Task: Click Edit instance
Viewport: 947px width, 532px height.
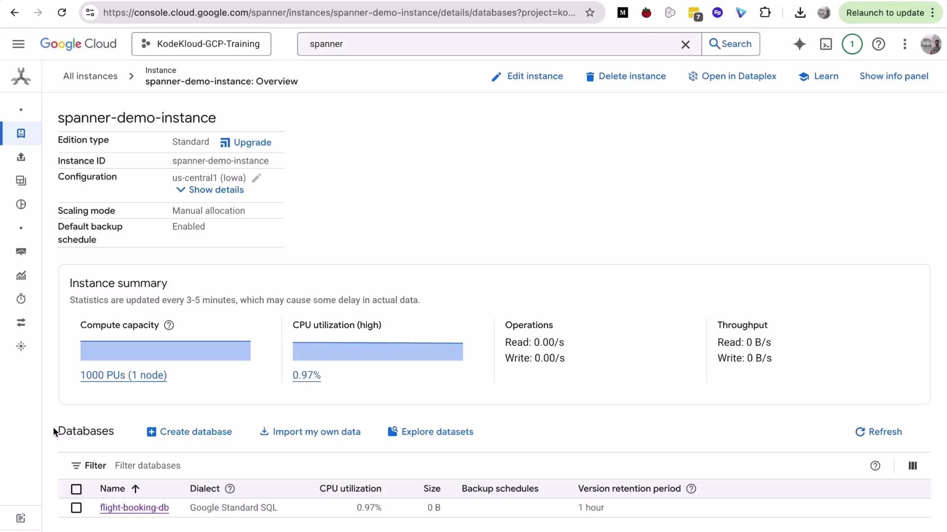Action: click(527, 76)
